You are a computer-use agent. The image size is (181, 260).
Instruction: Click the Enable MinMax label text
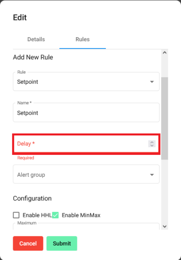(x=81, y=215)
